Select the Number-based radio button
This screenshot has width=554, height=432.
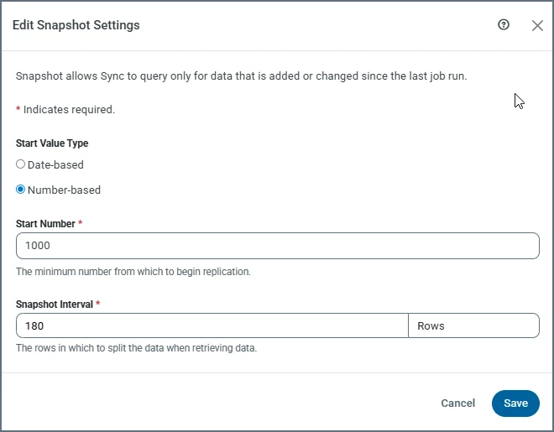coord(20,190)
